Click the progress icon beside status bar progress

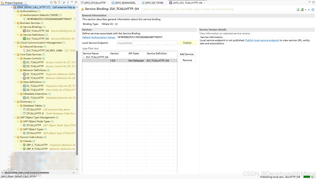point(312,177)
